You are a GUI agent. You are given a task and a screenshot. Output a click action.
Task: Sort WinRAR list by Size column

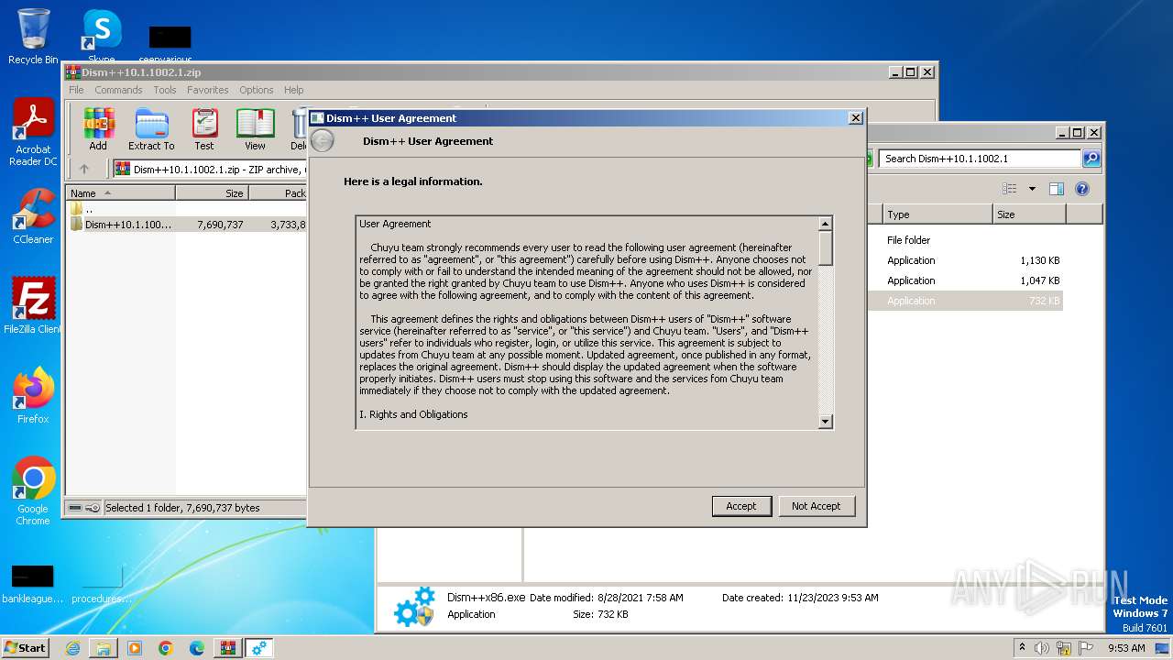pyautogui.click(x=212, y=193)
